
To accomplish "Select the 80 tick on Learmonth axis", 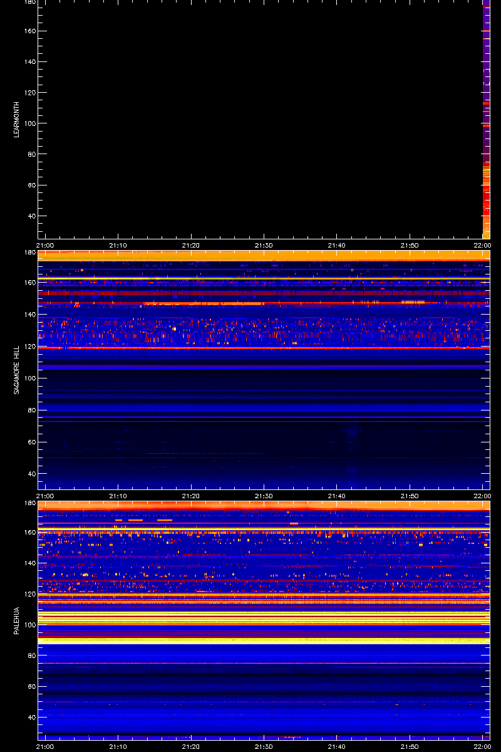I will 31,154.
